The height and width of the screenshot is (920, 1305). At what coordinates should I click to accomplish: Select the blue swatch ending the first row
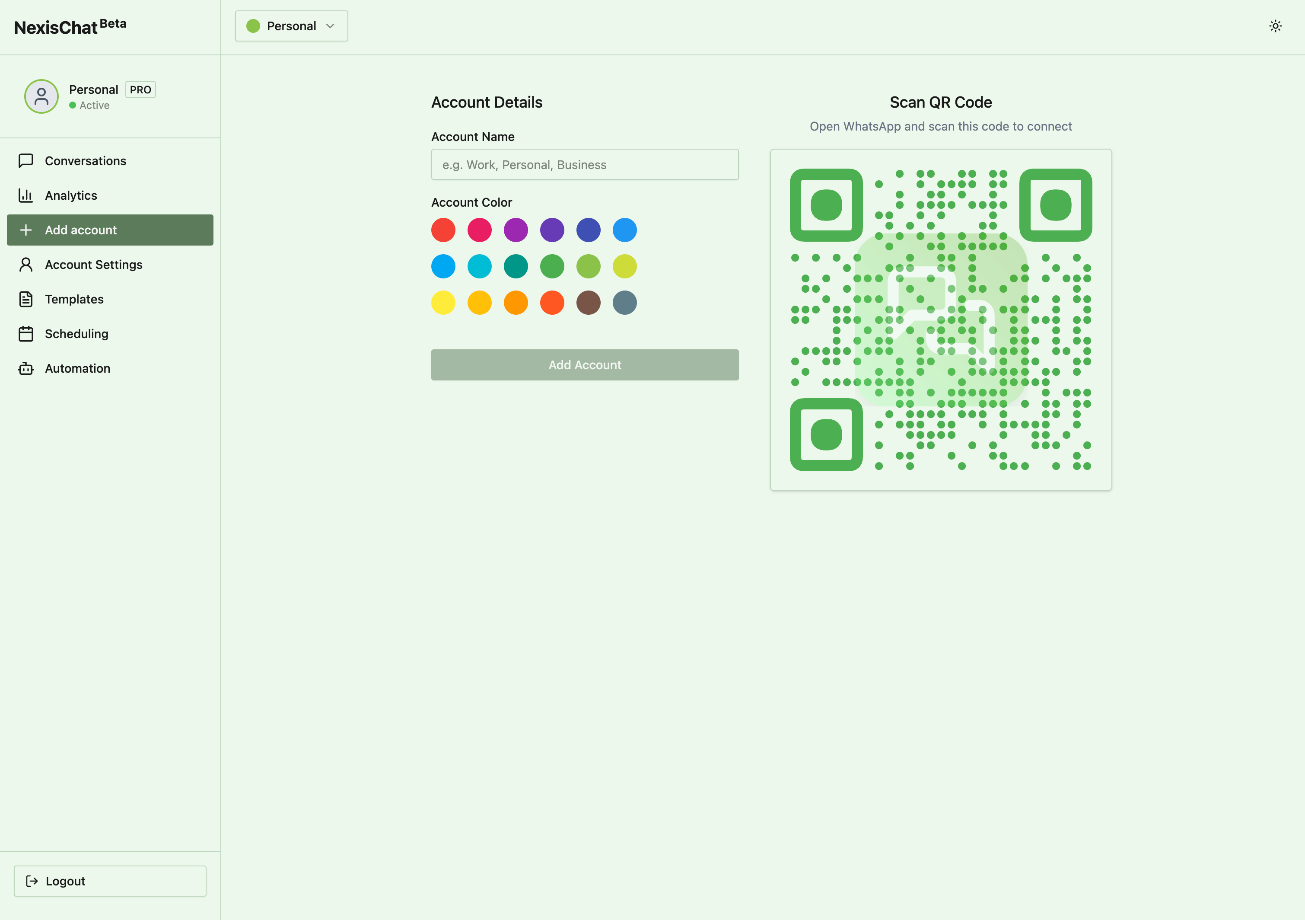tap(625, 230)
